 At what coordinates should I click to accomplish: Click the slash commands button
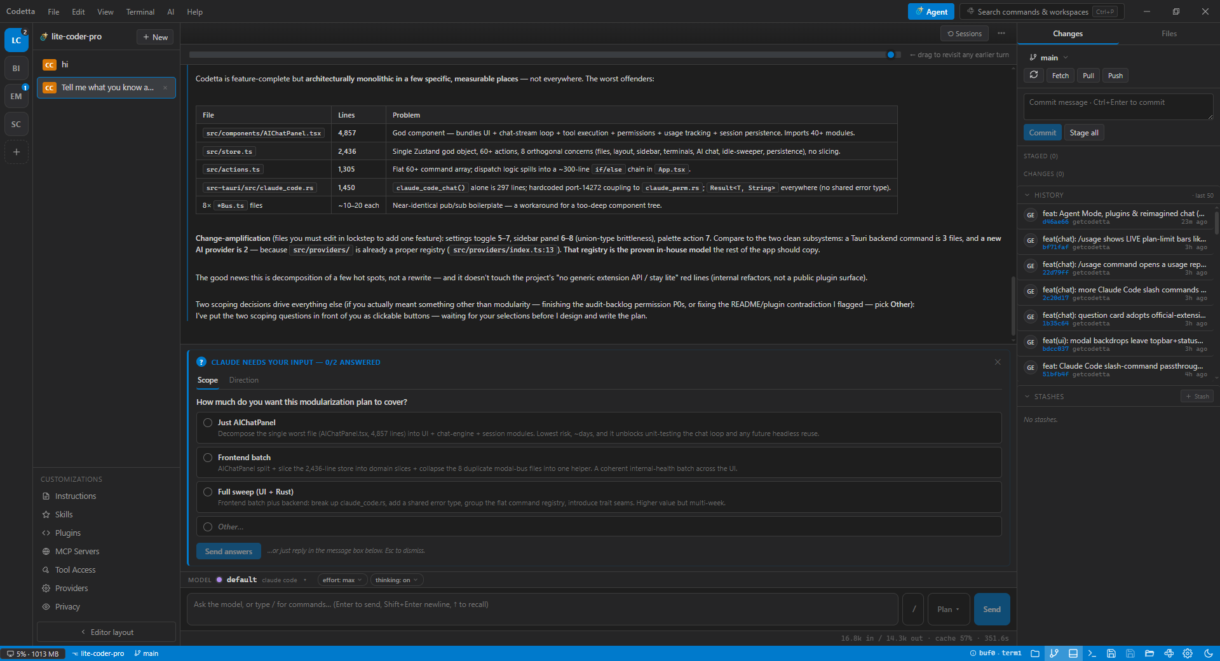(914, 609)
